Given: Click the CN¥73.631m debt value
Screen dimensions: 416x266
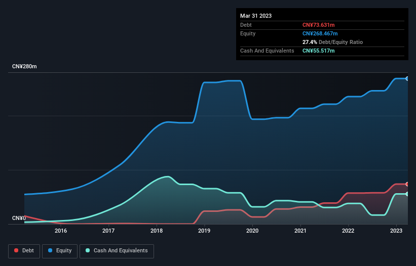Looking at the screenshot, I should point(318,25).
